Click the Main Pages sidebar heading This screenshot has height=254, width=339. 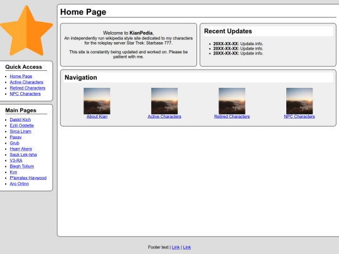click(21, 110)
